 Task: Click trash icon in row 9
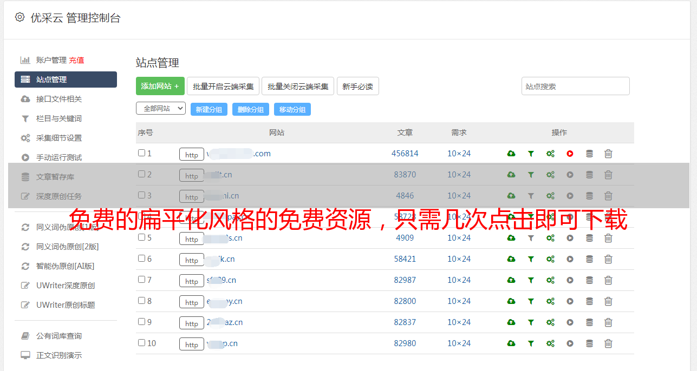pyautogui.click(x=608, y=322)
